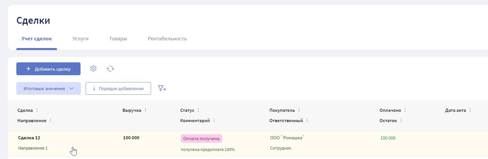Open Выручка column options dots

point(145,110)
